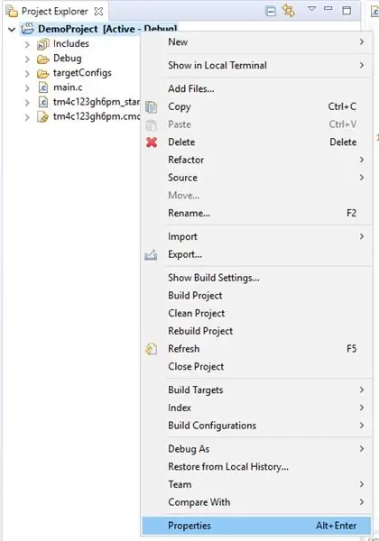Click the targetConfigs folder icon
379x541 pixels.
pos(42,74)
